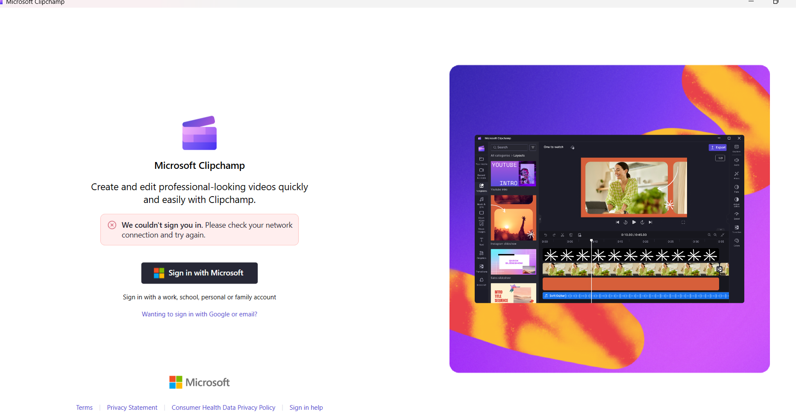796x420 pixels.
Task: Collapse the templates panel with the chevron
Action: pos(540,219)
